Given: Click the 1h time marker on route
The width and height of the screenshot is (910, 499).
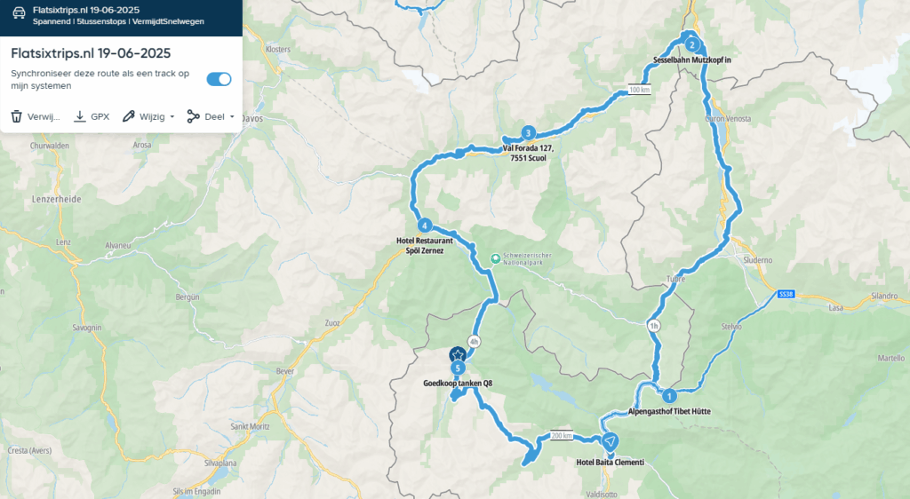Looking at the screenshot, I should [x=654, y=326].
